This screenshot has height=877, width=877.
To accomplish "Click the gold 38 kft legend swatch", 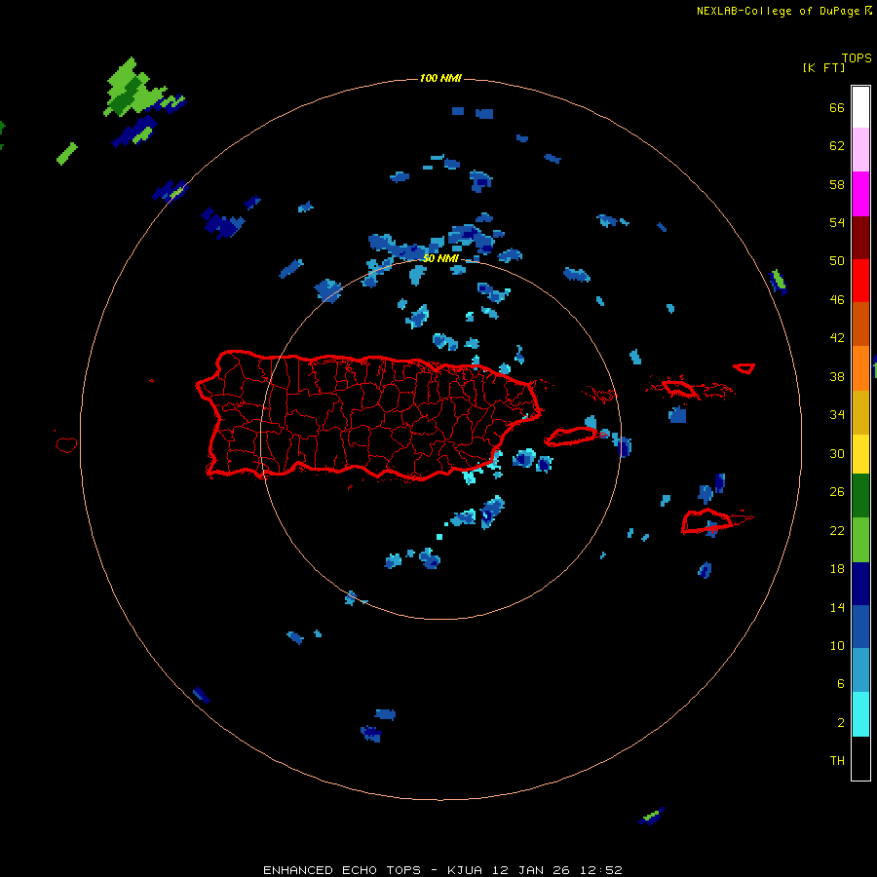I will click(860, 411).
